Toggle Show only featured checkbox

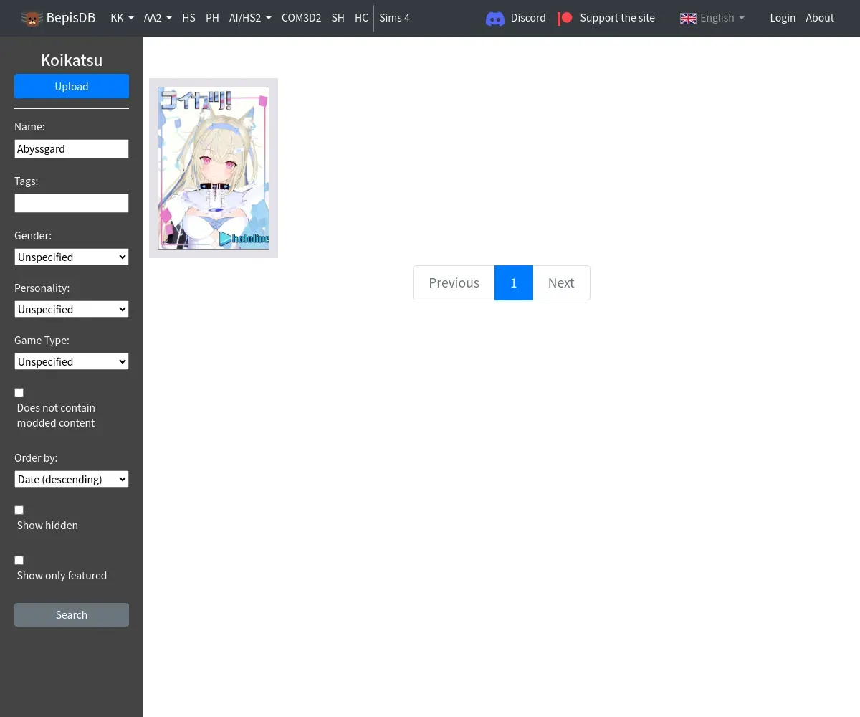(x=19, y=560)
